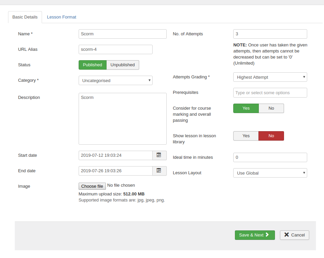Focus the URL Alias field

(x=115, y=49)
